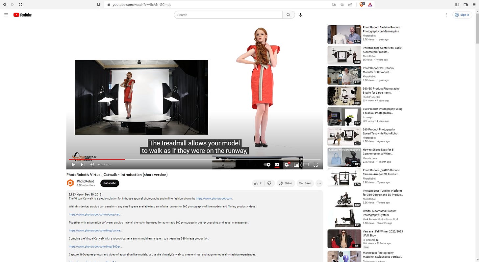Open Brave Shields lion icon
Image resolution: width=479 pixels, height=262 pixels.
[362, 5]
